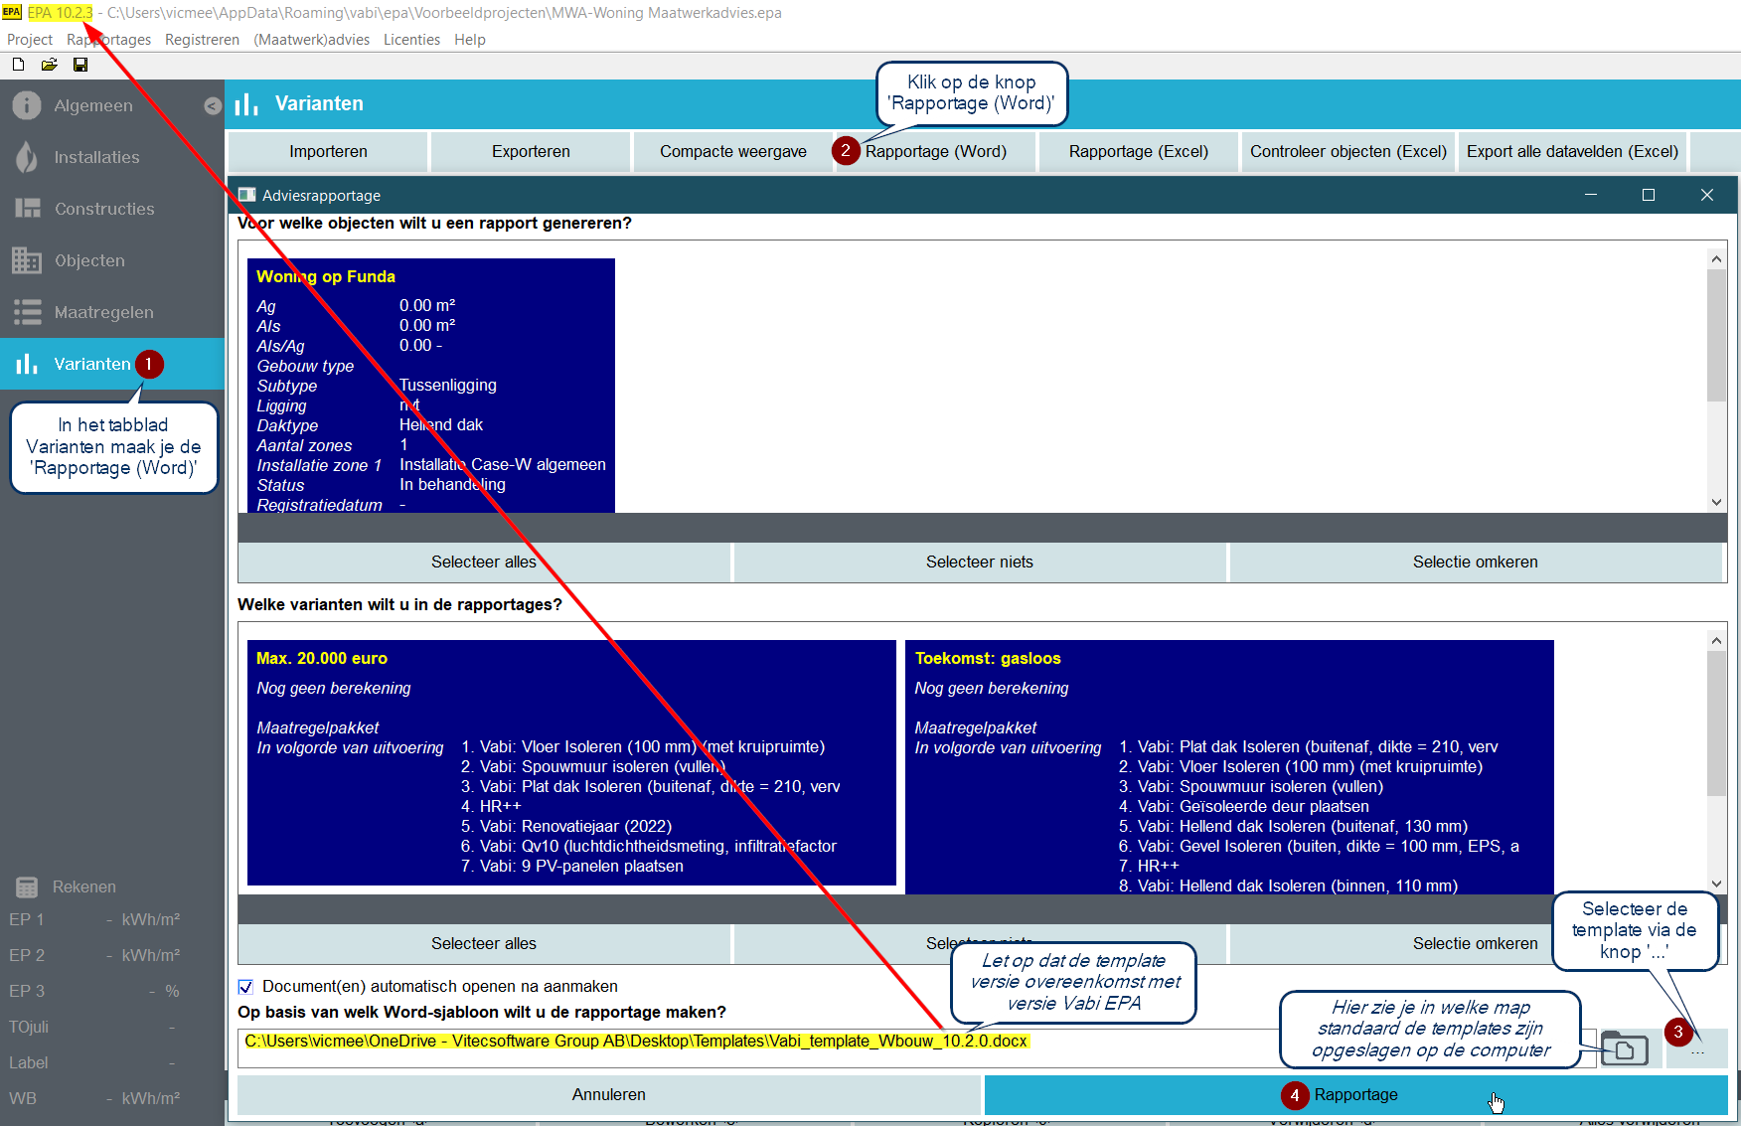Image resolution: width=1741 pixels, height=1126 pixels.
Task: Click the variants list scroll down arrow
Action: point(1716,884)
